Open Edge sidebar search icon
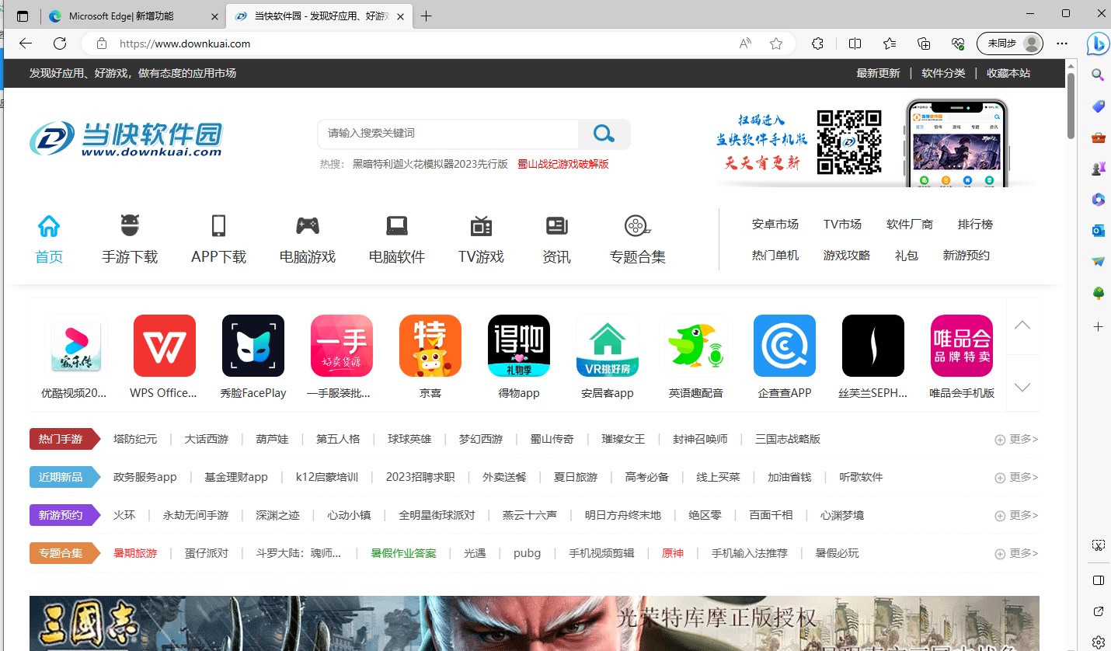 [1098, 75]
